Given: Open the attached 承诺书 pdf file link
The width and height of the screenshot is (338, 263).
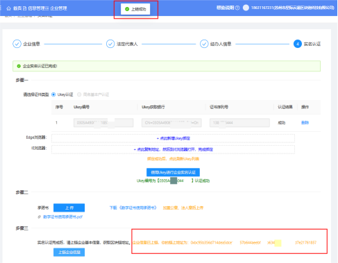Looking at the screenshot, I should 62,217.
